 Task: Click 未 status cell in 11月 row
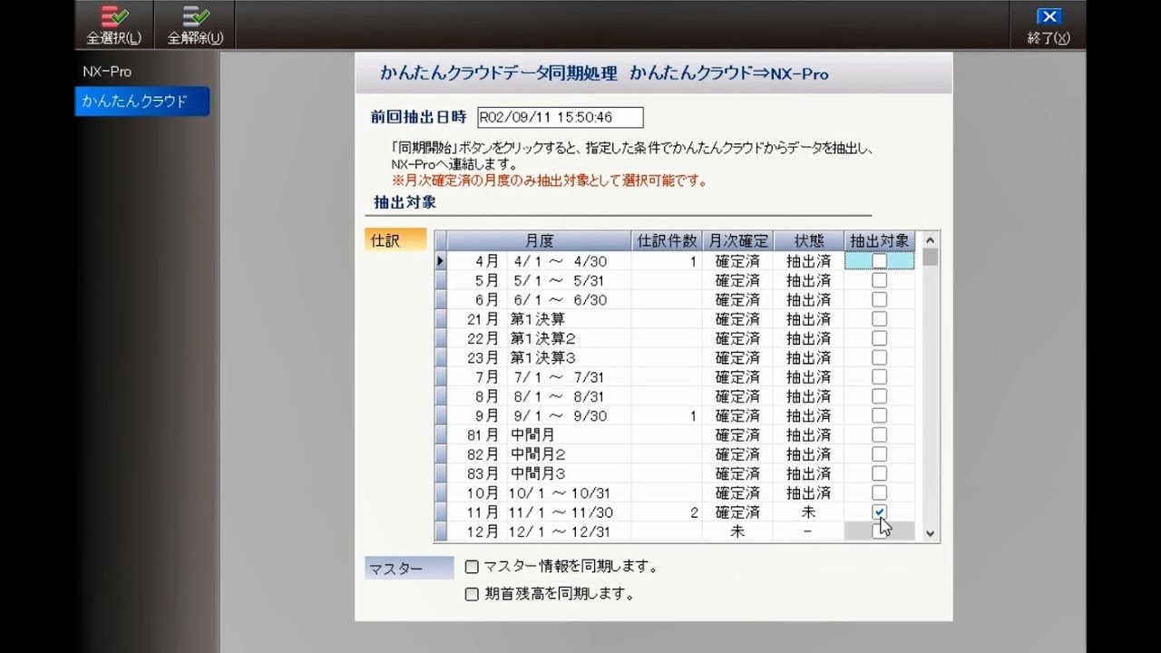(x=808, y=512)
